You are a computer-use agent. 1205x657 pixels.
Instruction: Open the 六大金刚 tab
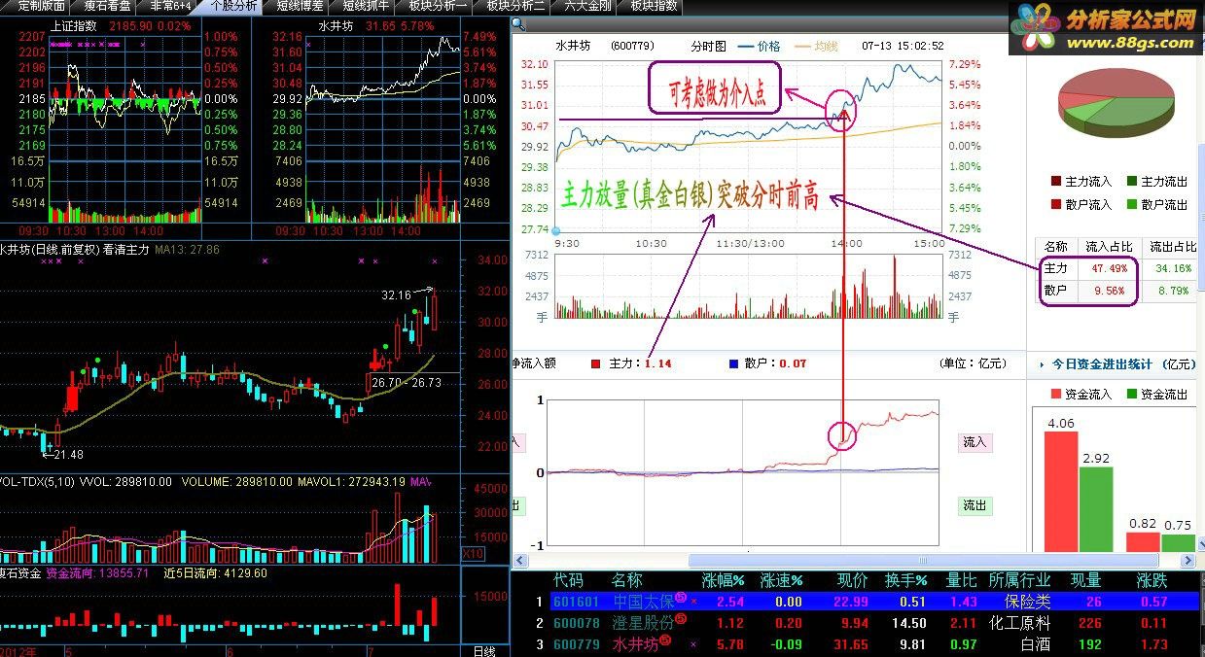pos(588,6)
